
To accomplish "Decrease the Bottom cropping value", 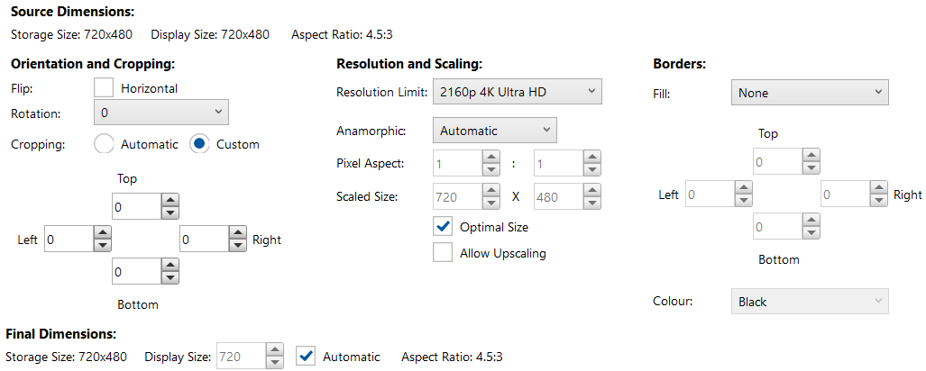I will point(171,276).
